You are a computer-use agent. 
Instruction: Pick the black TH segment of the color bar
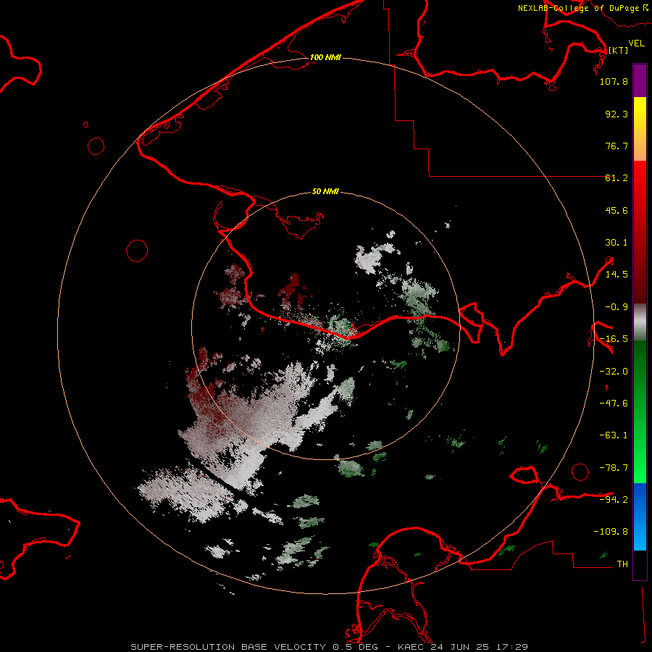point(640,565)
